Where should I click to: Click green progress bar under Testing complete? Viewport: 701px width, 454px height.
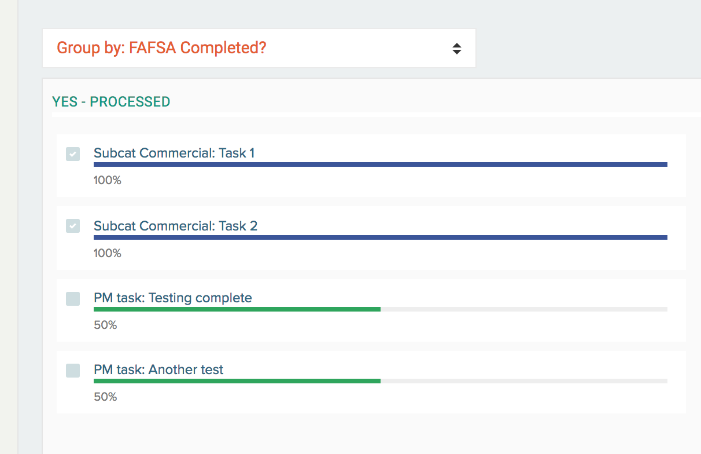point(237,309)
